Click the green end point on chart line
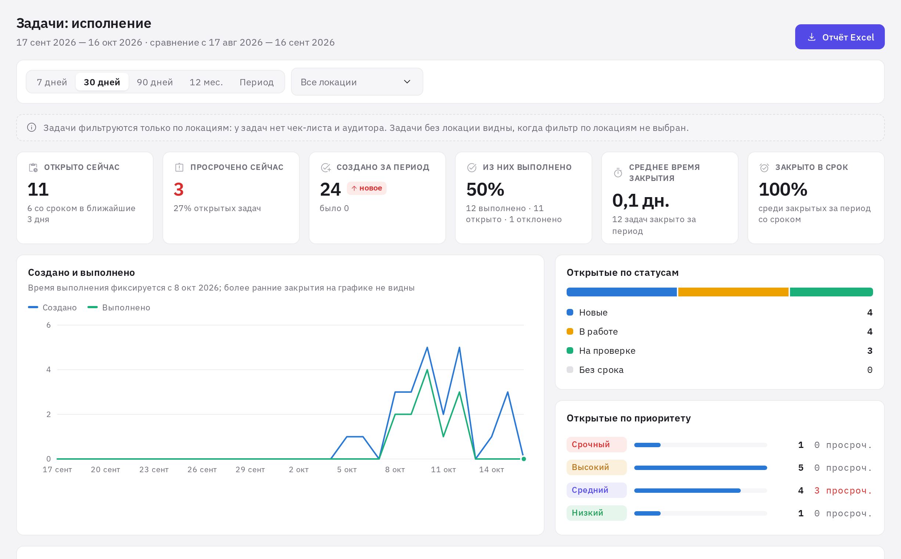Image resolution: width=901 pixels, height=559 pixels. (524, 459)
